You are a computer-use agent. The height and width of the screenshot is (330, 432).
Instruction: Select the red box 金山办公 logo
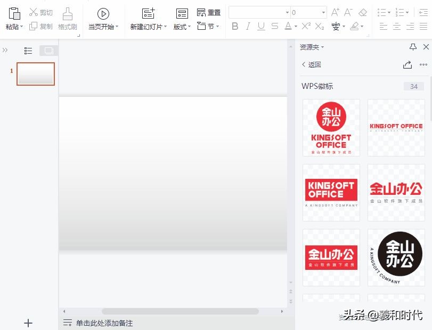click(331, 258)
